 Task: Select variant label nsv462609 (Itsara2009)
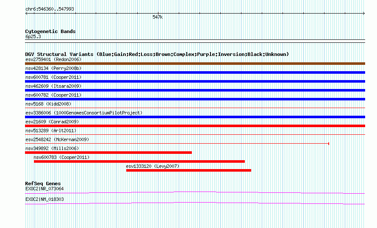[53, 86]
